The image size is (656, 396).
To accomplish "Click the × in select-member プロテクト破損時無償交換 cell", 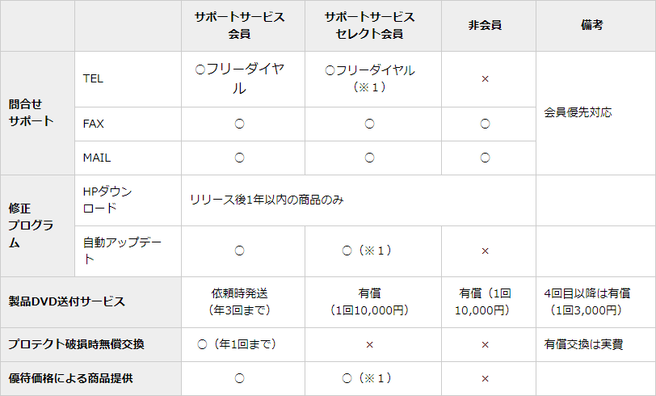I will pyautogui.click(x=369, y=345).
